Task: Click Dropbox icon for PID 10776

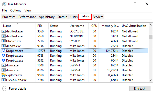Action: (x=4, y=51)
